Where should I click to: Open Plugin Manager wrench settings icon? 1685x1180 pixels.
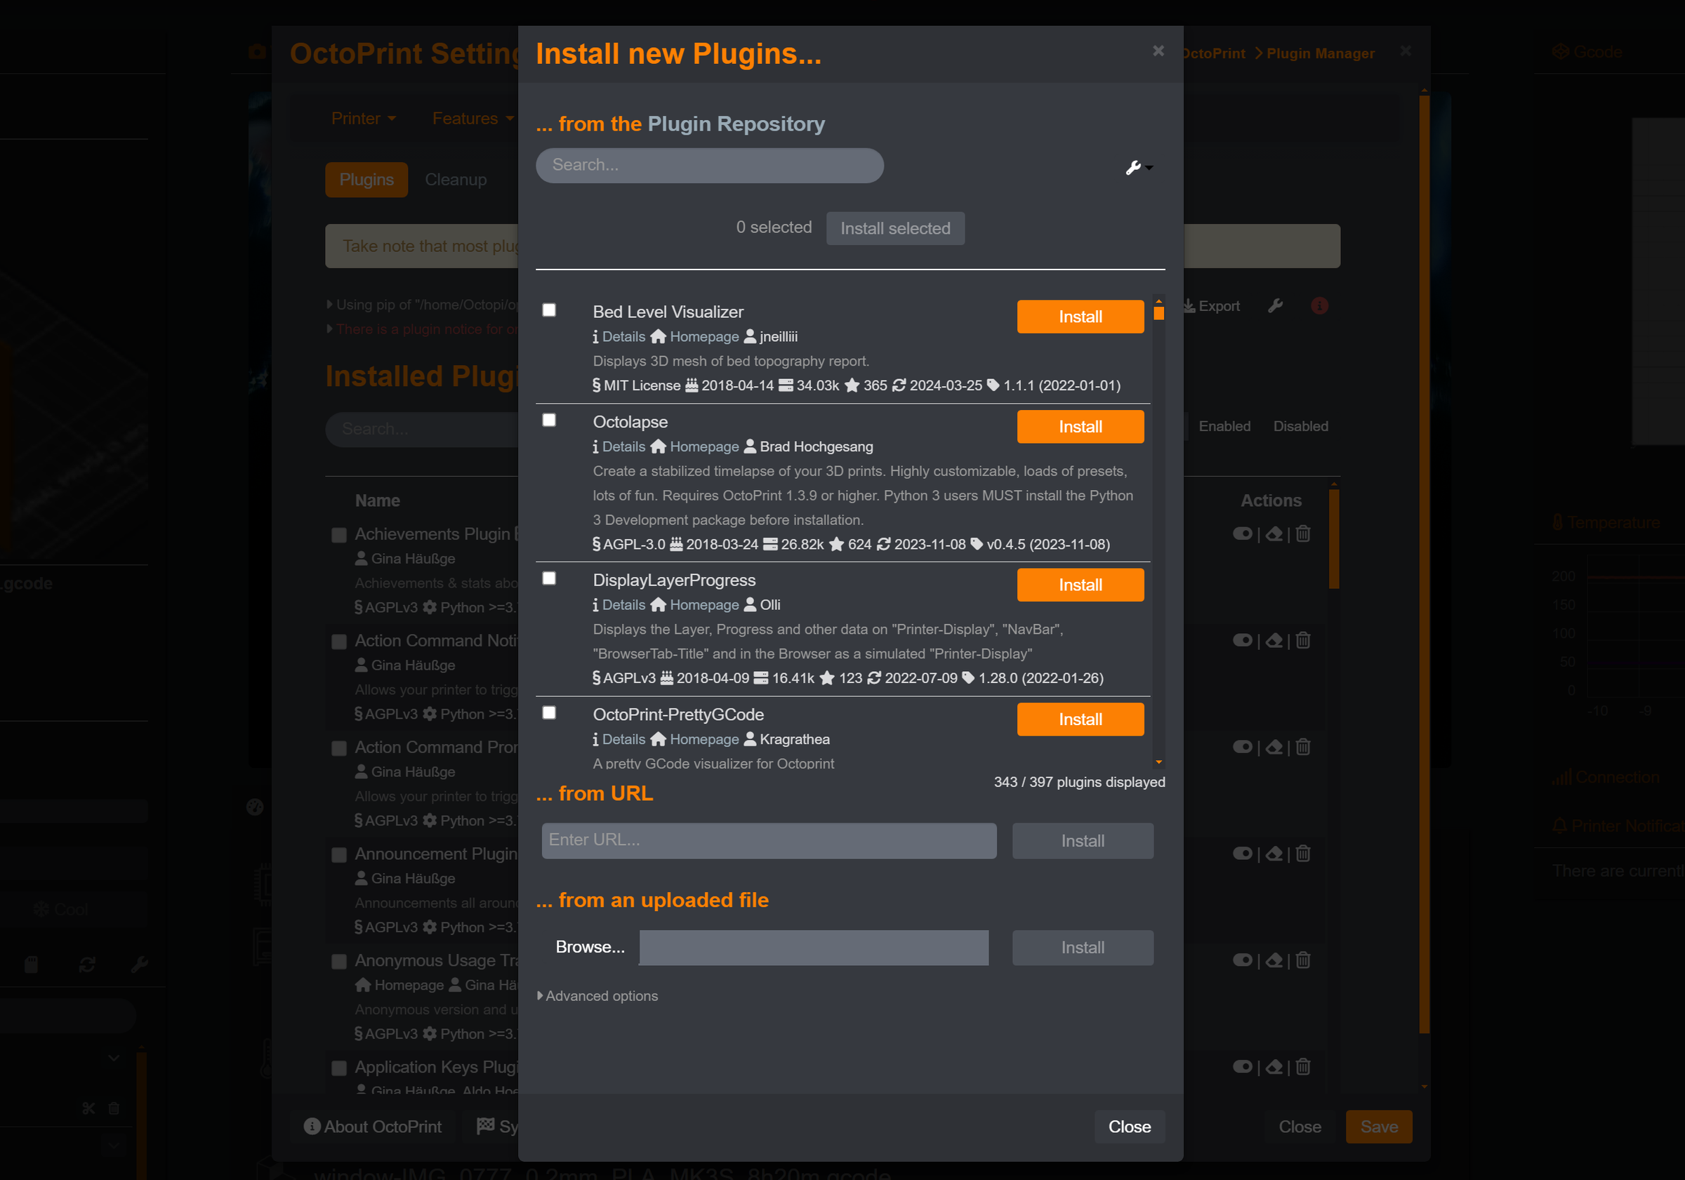point(1276,305)
